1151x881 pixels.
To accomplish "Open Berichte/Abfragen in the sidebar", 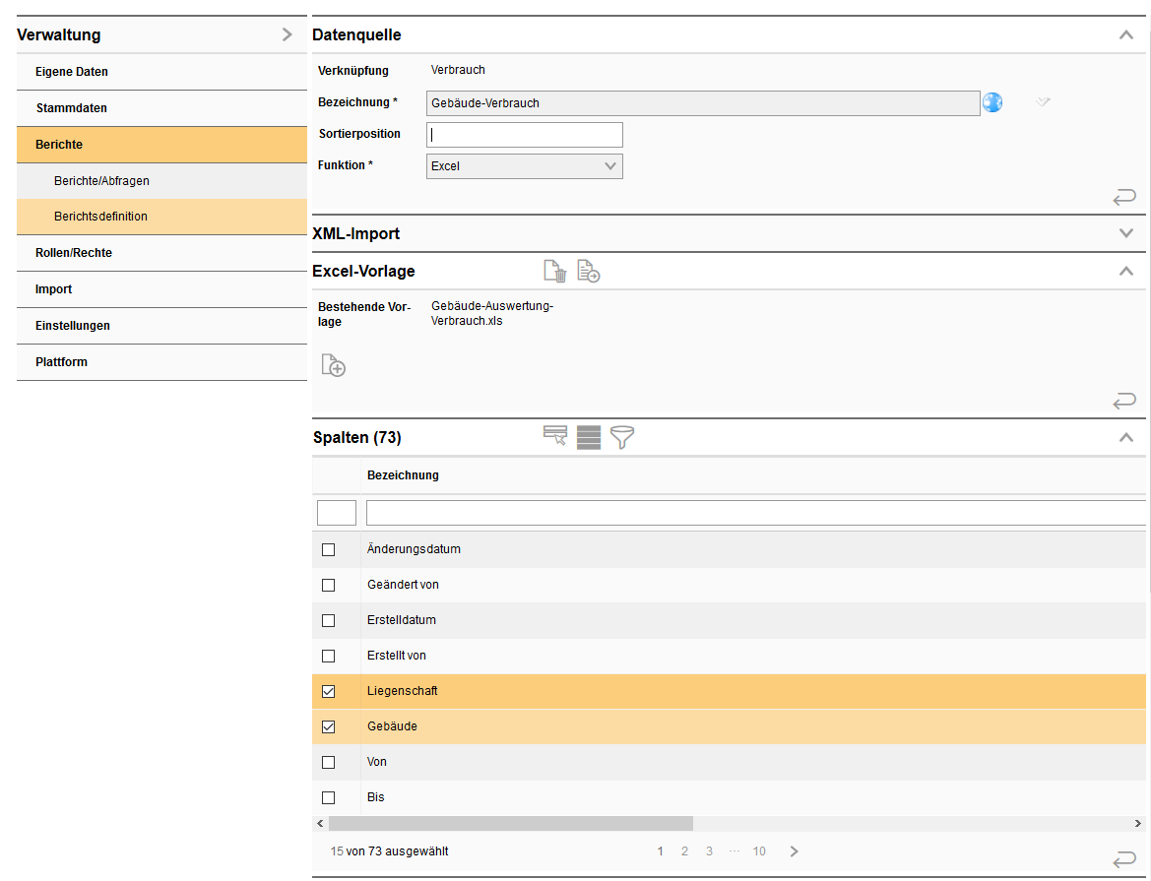I will pyautogui.click(x=101, y=181).
